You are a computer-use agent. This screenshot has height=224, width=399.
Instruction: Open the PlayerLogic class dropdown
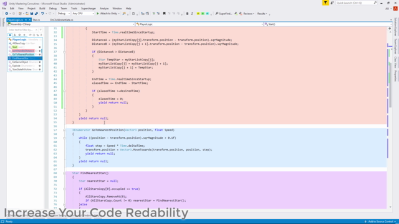[x=199, y=24]
